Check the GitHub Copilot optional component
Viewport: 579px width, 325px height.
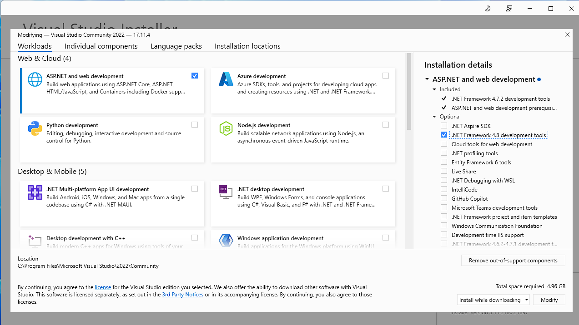(444, 198)
